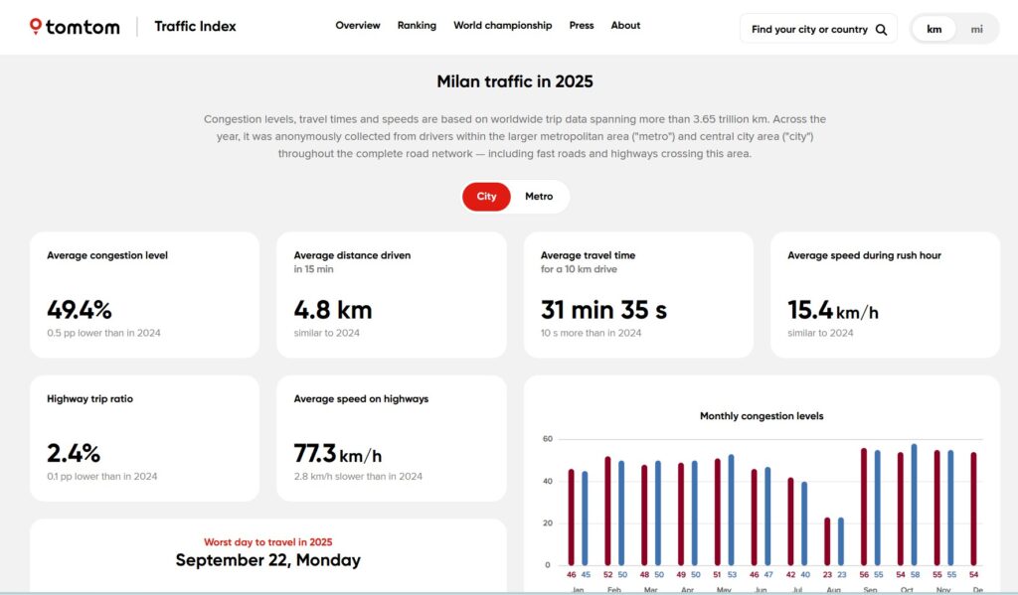
Task: Click the red August bar labeled 23
Action: tap(827, 541)
